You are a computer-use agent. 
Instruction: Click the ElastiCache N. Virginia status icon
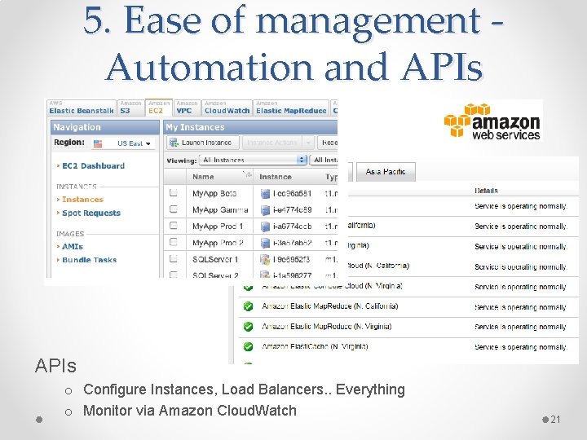[248, 347]
